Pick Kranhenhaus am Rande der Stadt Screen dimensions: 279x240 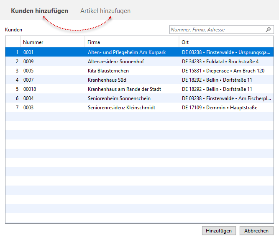124,89
